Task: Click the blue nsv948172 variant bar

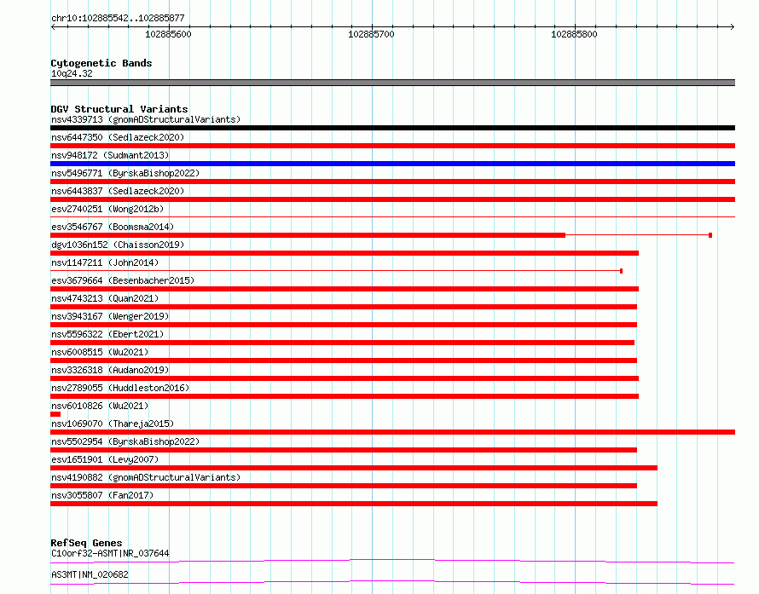Action: coord(392,164)
